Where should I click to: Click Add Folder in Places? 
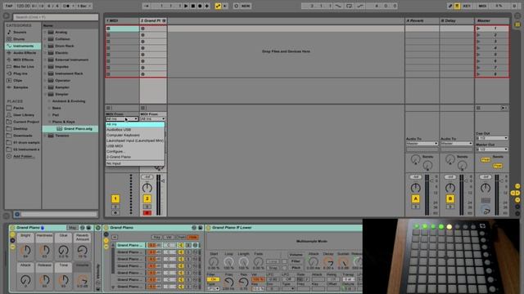coord(24,156)
